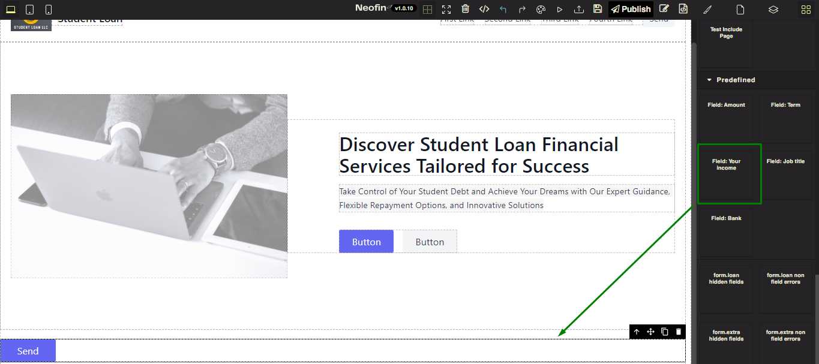
Task: Switch to tablet device preview
Action: pyautogui.click(x=29, y=10)
